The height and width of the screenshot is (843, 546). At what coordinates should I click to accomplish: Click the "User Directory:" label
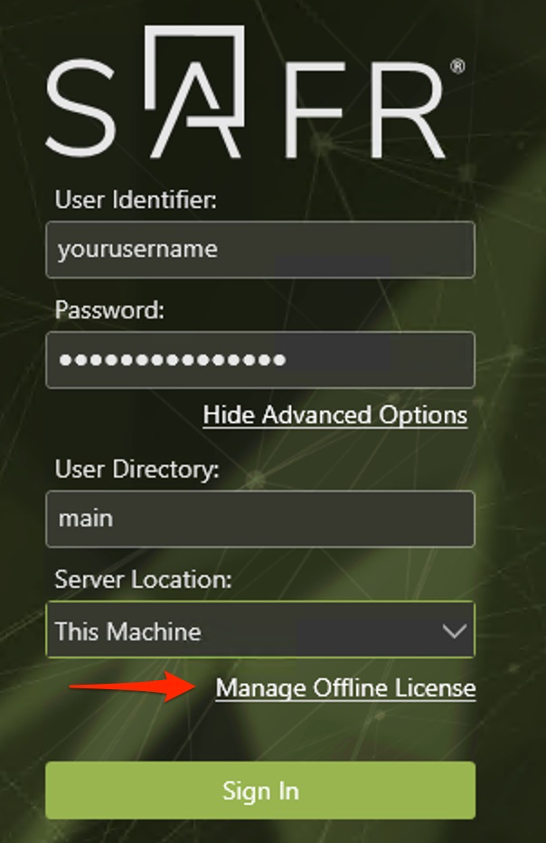136,469
